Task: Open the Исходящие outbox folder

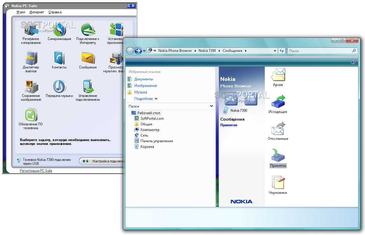Action: pos(278,102)
